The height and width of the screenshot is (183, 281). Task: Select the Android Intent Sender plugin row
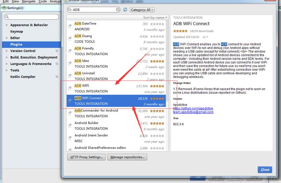point(116,138)
